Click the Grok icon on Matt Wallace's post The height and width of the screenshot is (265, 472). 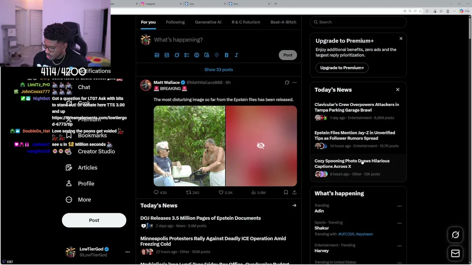tap(287, 82)
